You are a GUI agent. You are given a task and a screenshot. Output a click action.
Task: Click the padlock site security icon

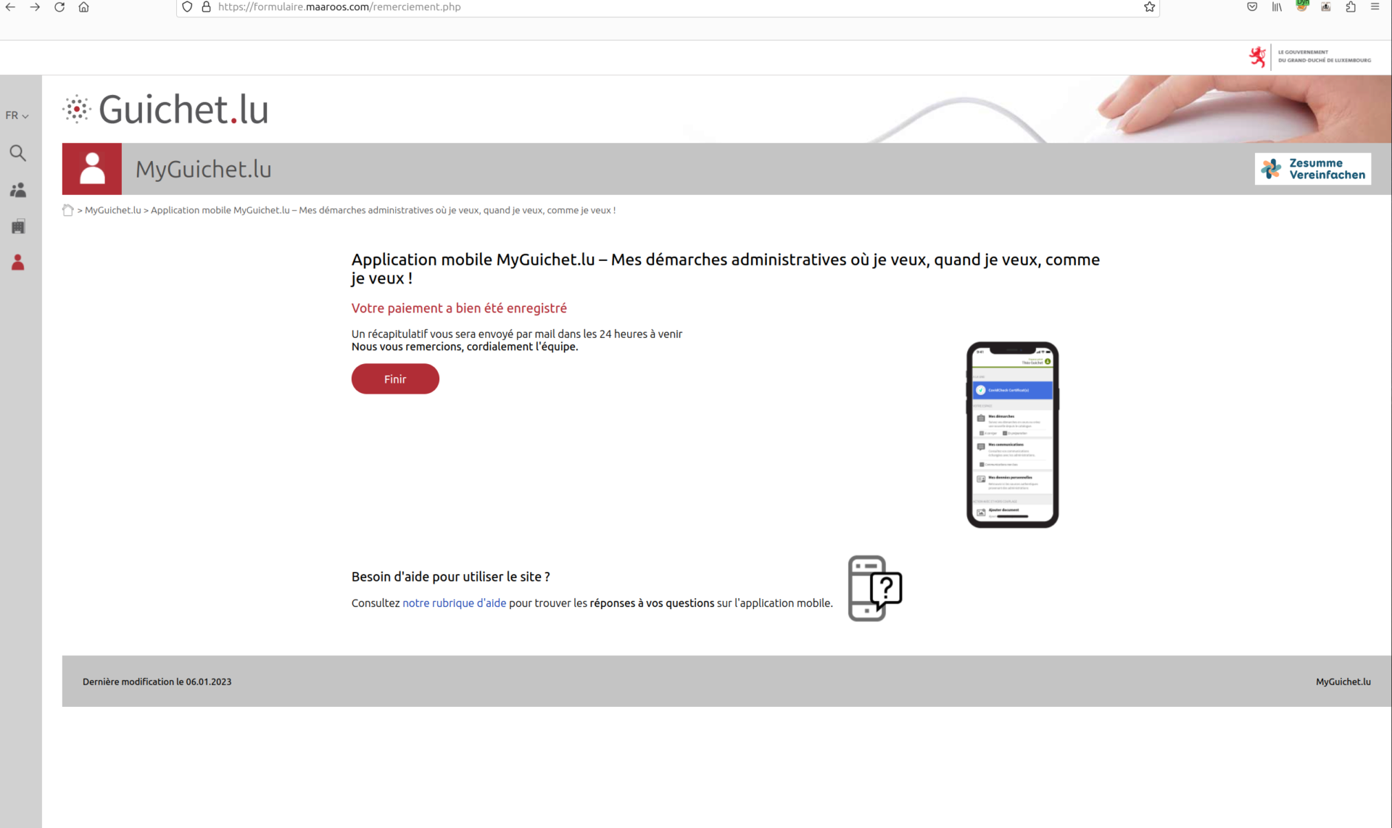206,7
